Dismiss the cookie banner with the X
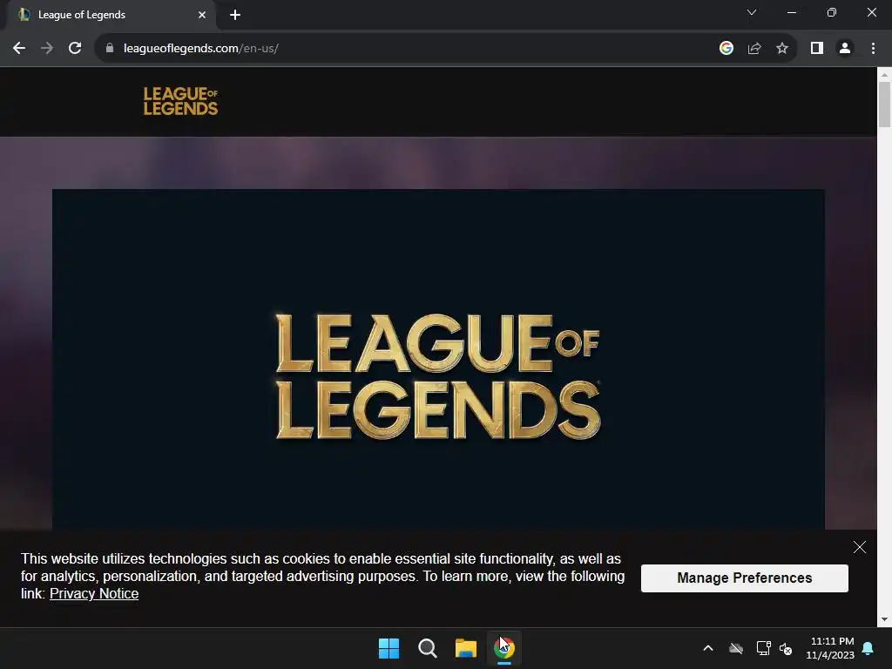The width and height of the screenshot is (892, 669). (x=860, y=547)
